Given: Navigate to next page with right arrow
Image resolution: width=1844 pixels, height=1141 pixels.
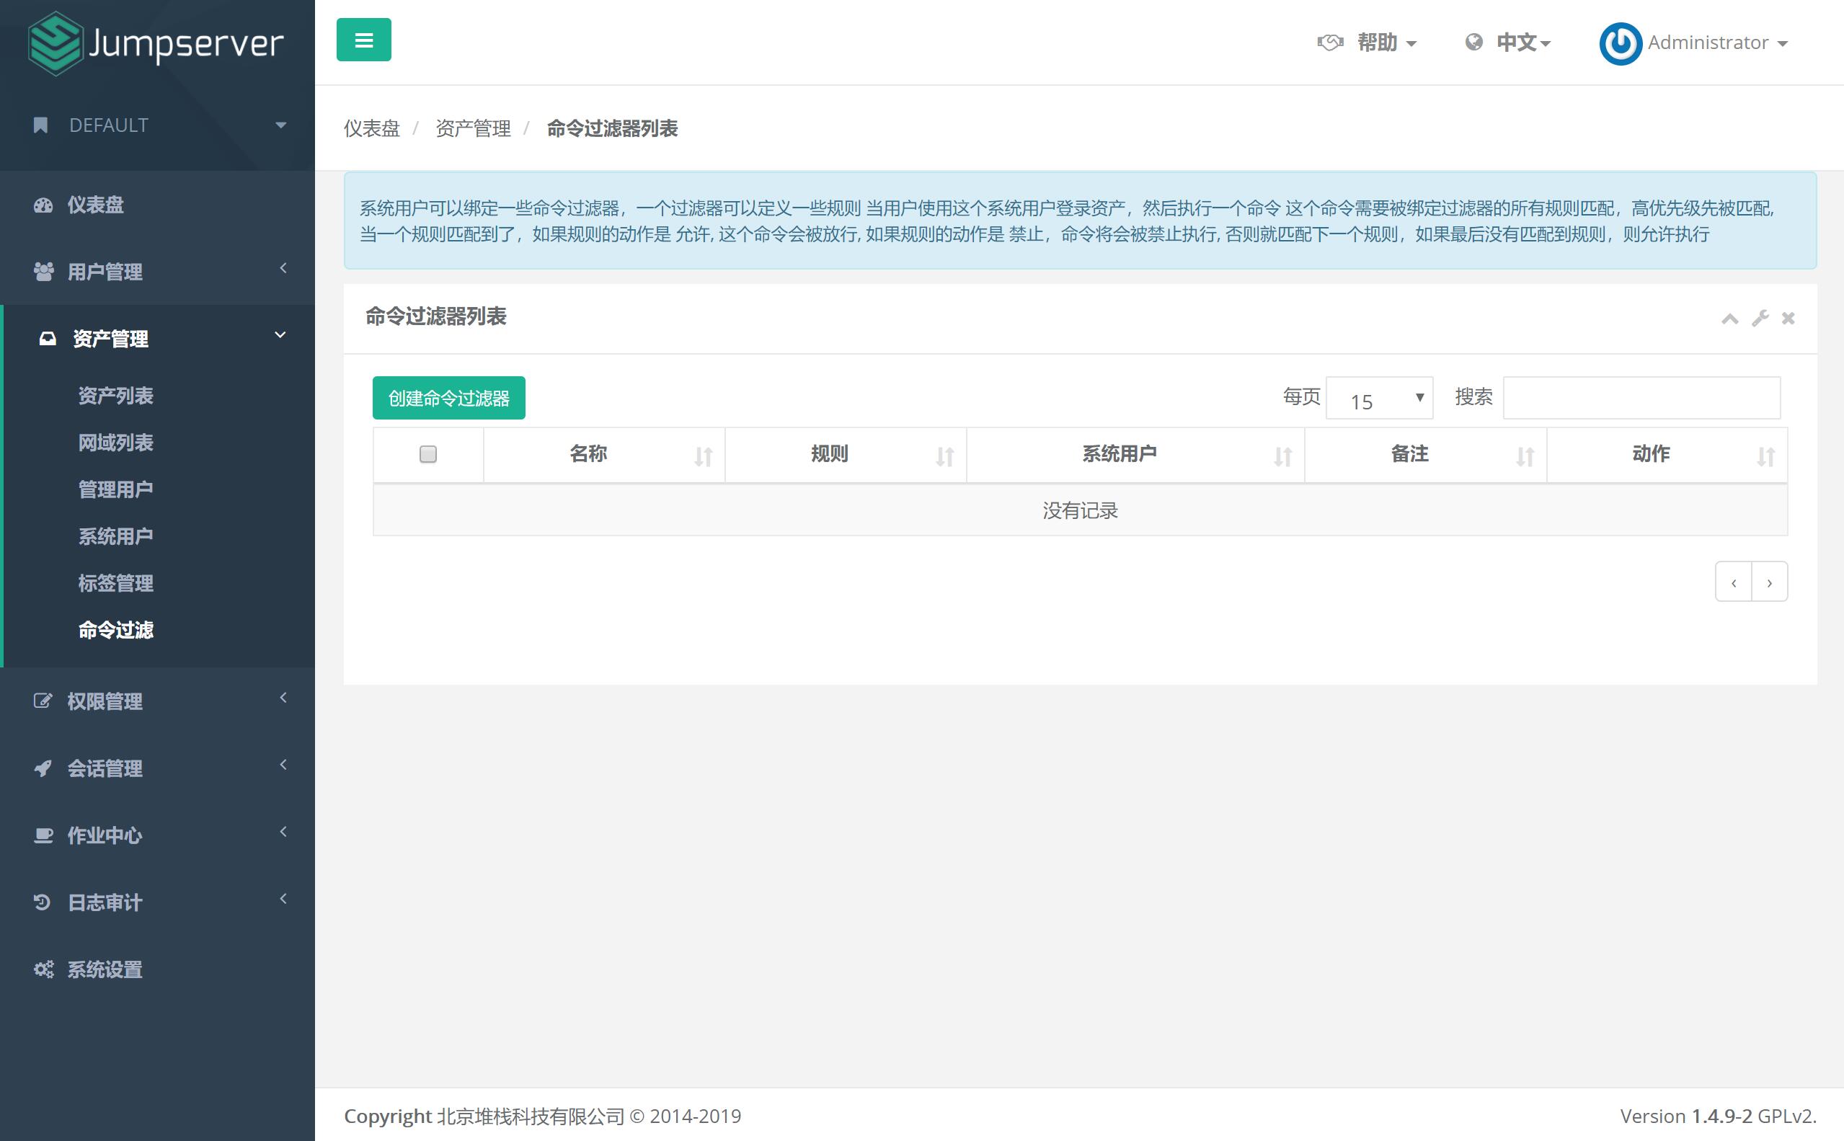Looking at the screenshot, I should [1769, 582].
